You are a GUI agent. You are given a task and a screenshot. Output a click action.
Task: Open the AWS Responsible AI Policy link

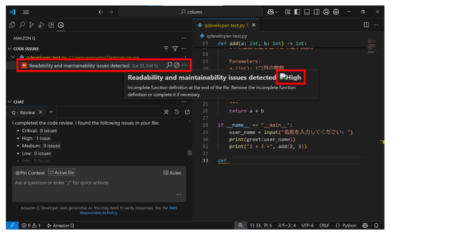pos(129,211)
